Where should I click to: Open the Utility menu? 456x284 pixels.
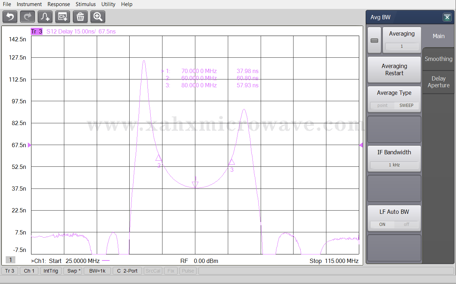point(108,4)
